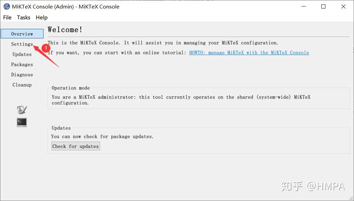Click the window resize grip corner

351,198
